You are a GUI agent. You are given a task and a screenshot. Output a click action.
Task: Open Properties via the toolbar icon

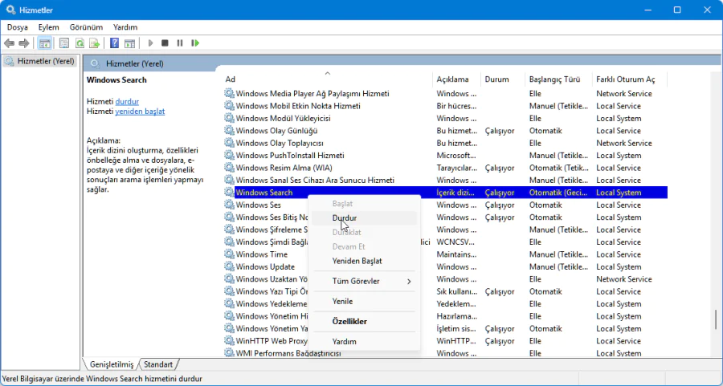(64, 43)
